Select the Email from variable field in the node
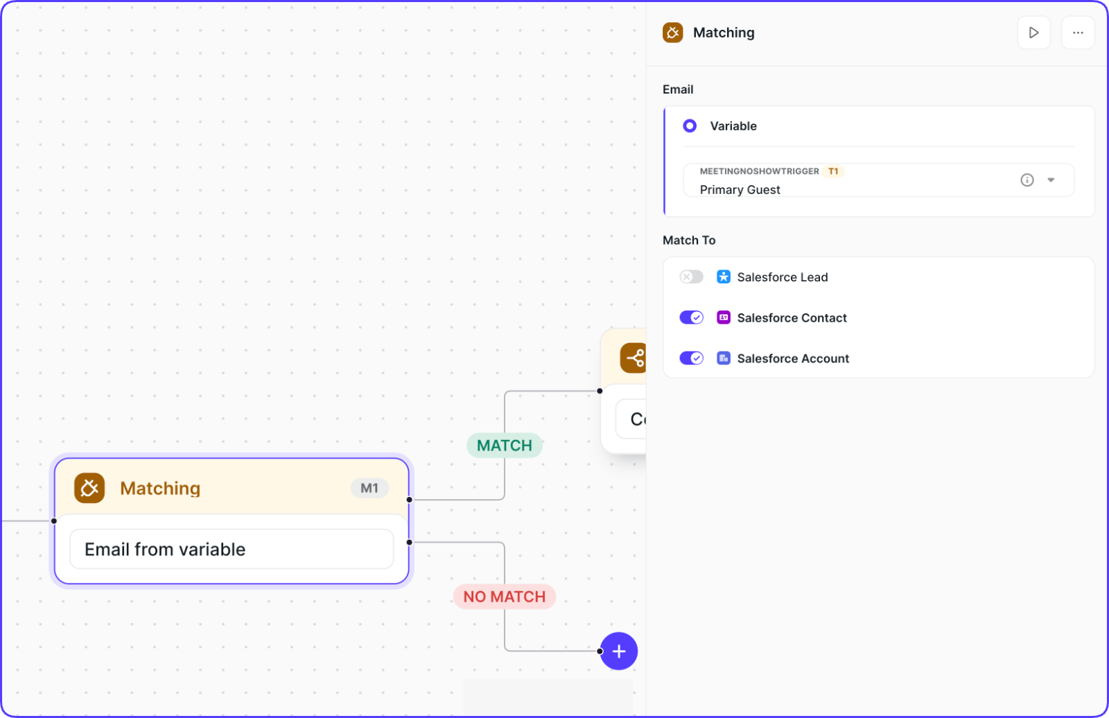Viewport: 1109px width, 718px height. (232, 550)
